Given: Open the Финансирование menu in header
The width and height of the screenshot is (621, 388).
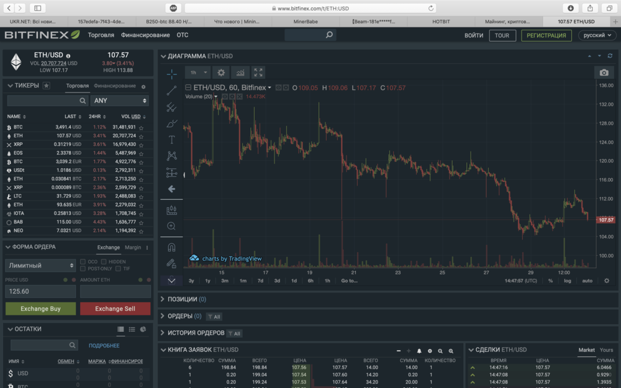Looking at the screenshot, I should click(x=145, y=35).
